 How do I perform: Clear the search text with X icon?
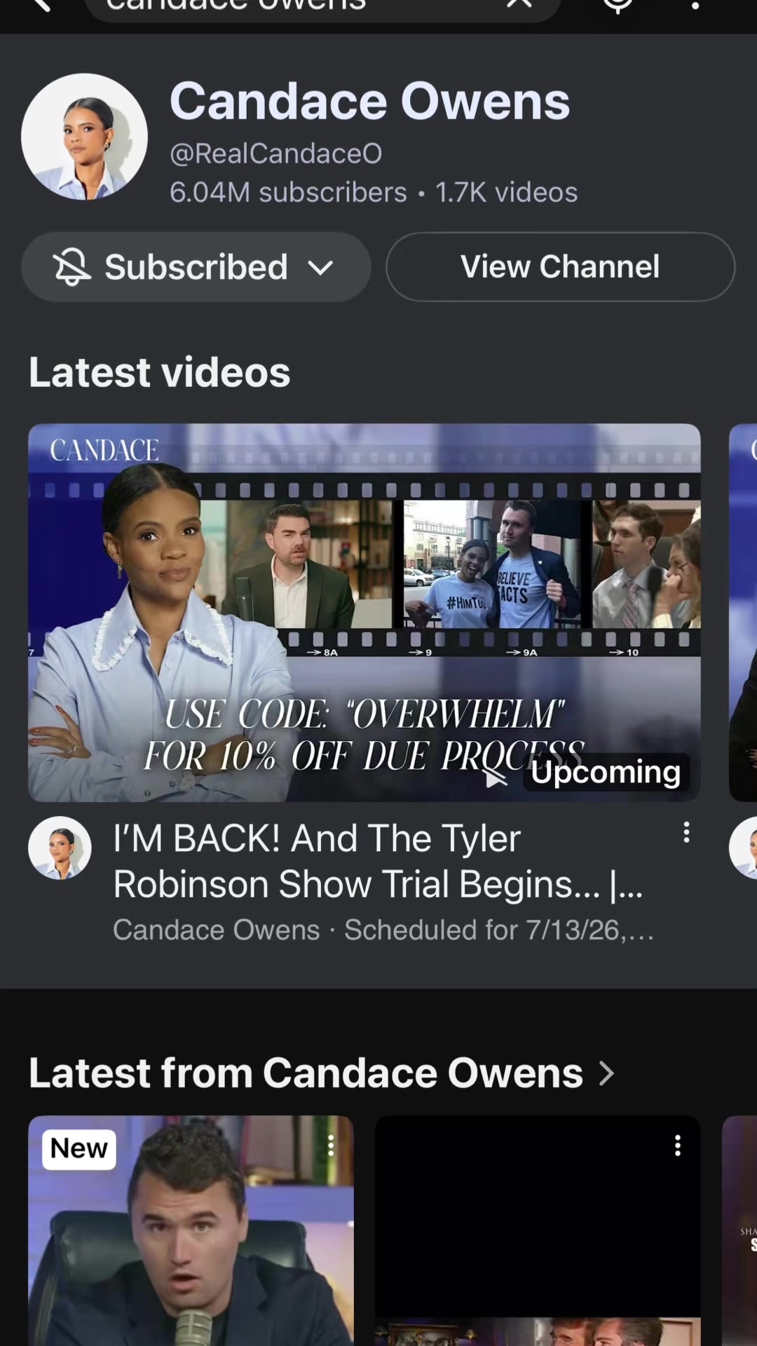[x=519, y=4]
